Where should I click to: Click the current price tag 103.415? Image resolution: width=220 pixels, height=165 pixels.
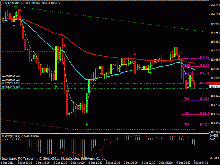(215, 87)
